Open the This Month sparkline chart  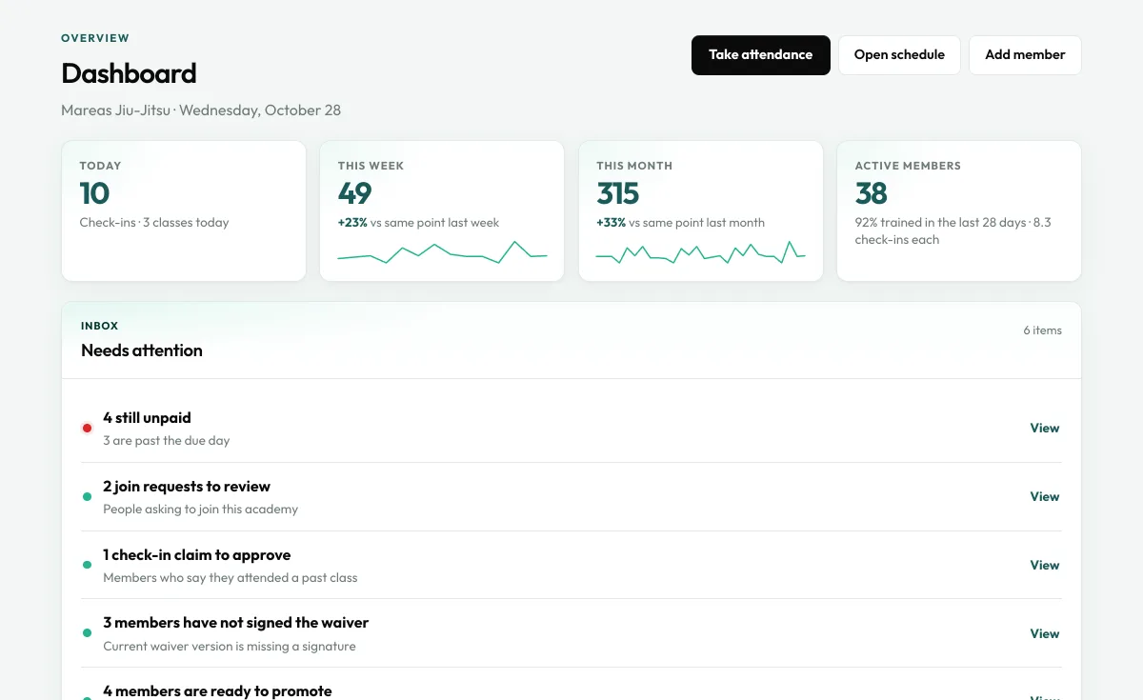click(701, 252)
